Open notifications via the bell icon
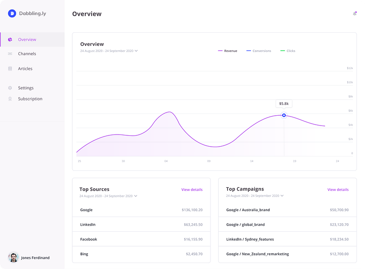Viewport: 365px width, 269px height. pyautogui.click(x=355, y=14)
